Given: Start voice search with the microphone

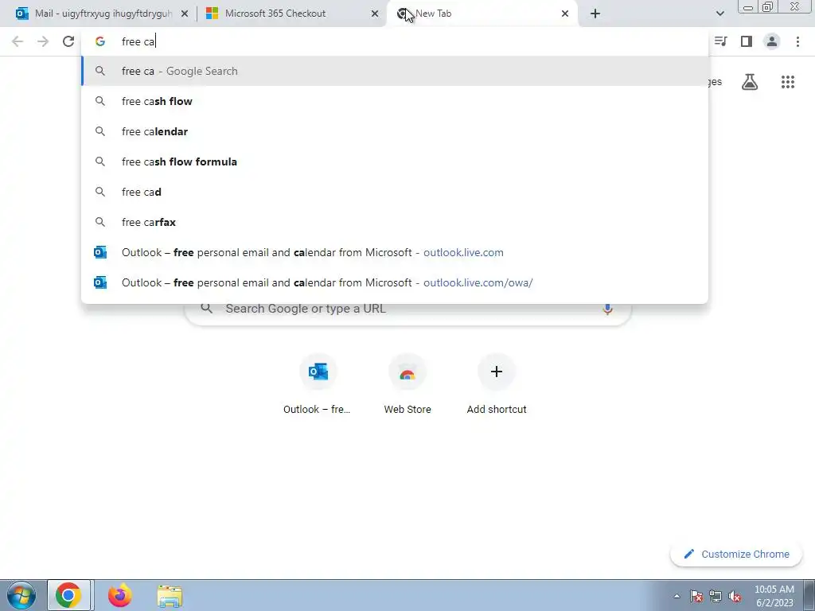Looking at the screenshot, I should [607, 309].
